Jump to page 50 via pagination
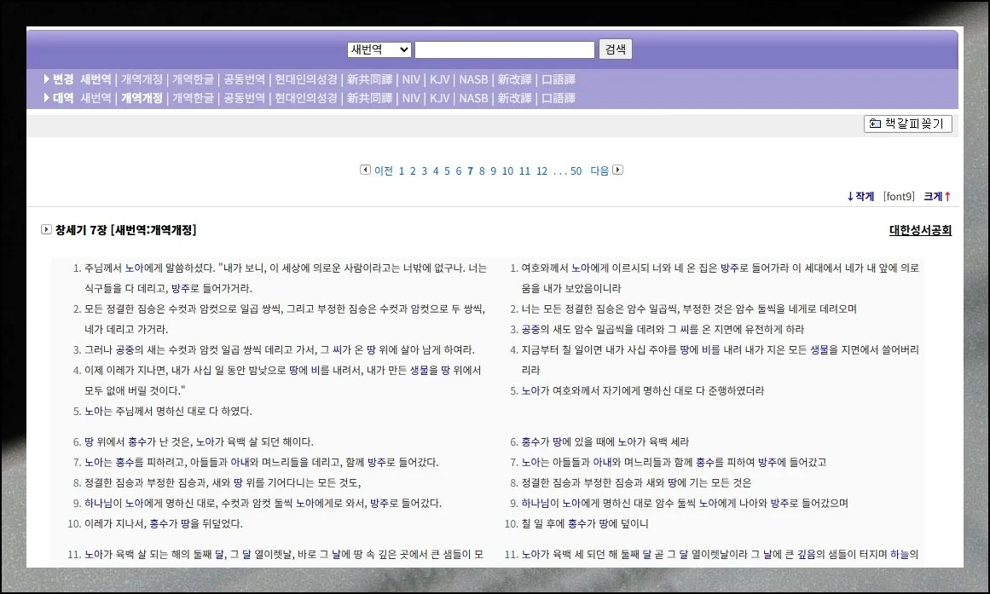This screenshot has width=990, height=594. 576,170
